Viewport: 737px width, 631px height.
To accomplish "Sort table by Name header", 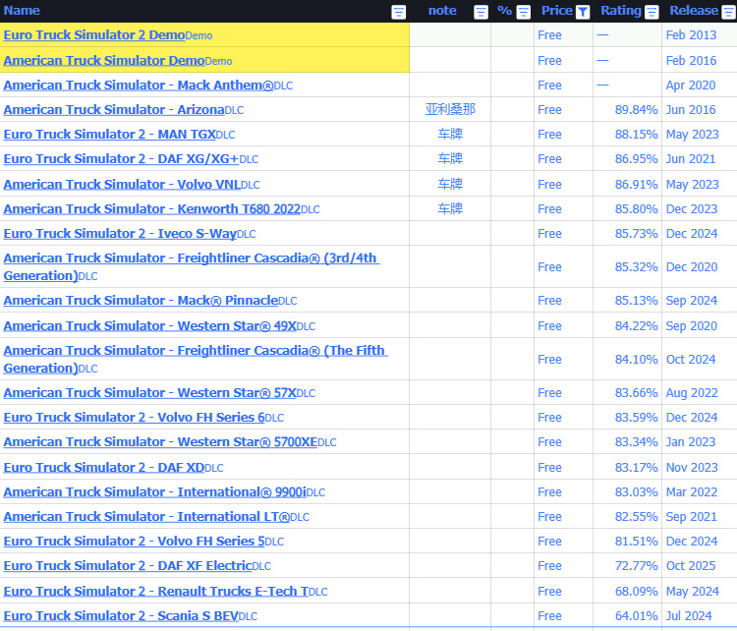I will [x=22, y=11].
